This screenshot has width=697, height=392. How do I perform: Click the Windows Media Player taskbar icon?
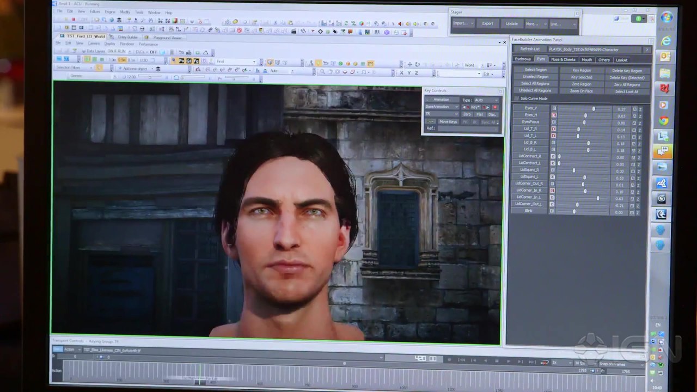pos(663,105)
